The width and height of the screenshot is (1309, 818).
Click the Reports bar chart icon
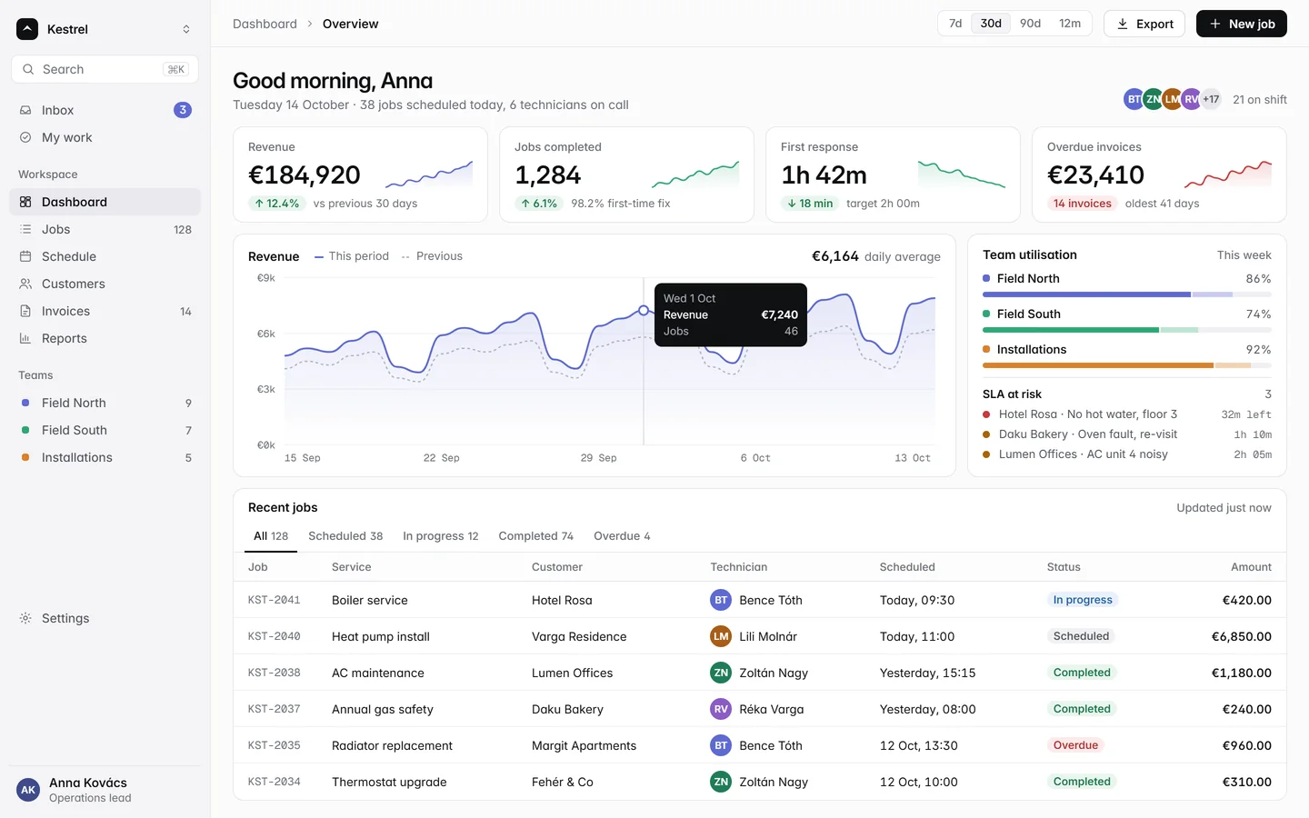(25, 338)
